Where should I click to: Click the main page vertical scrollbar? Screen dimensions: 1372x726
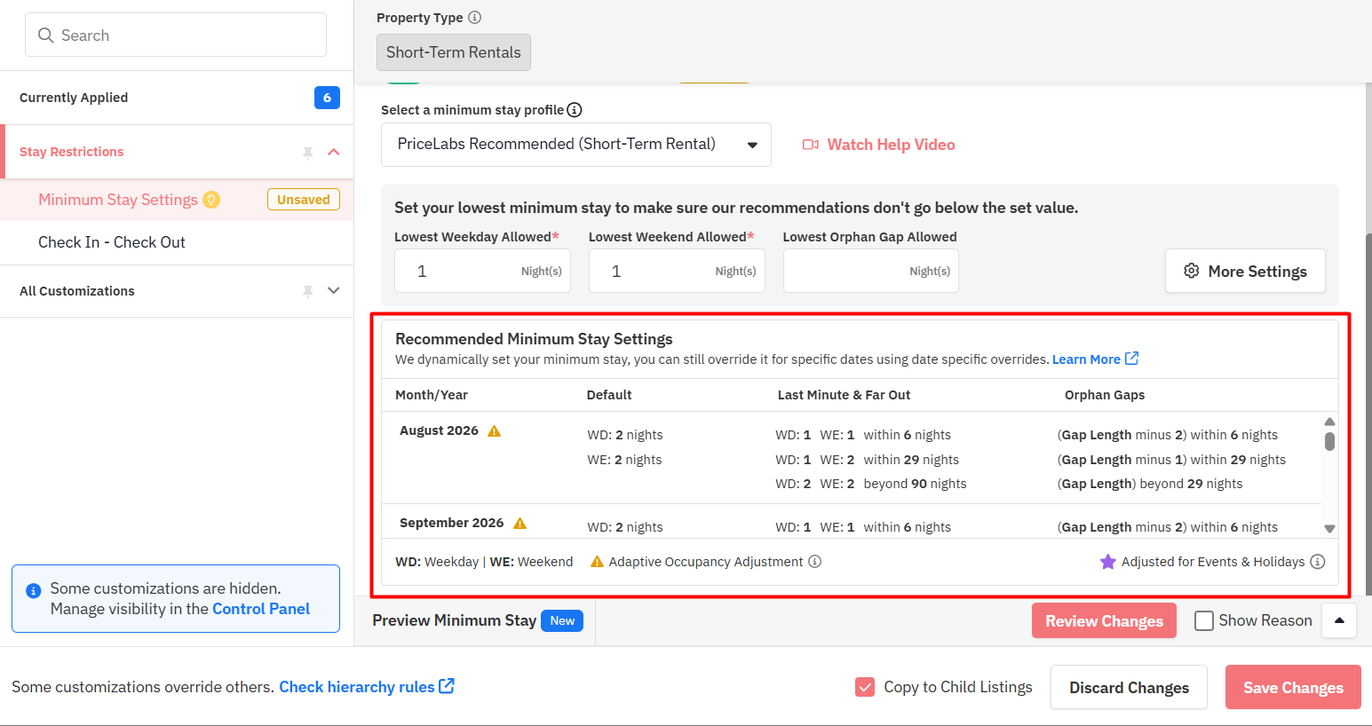[1368, 413]
